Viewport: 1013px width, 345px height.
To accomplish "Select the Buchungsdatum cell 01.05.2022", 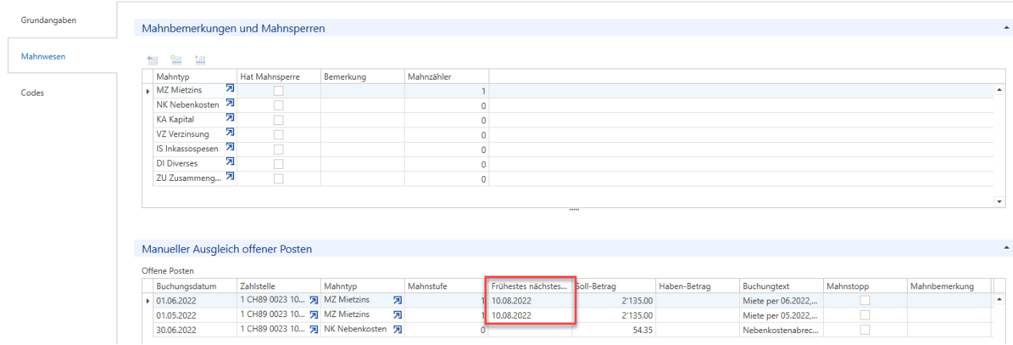I will pyautogui.click(x=195, y=315).
